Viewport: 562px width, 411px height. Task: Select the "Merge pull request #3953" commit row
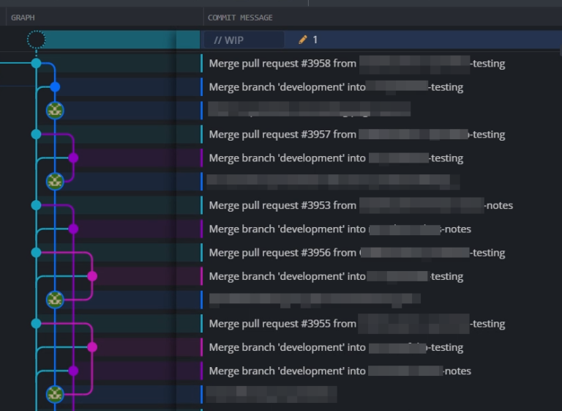[x=282, y=205]
